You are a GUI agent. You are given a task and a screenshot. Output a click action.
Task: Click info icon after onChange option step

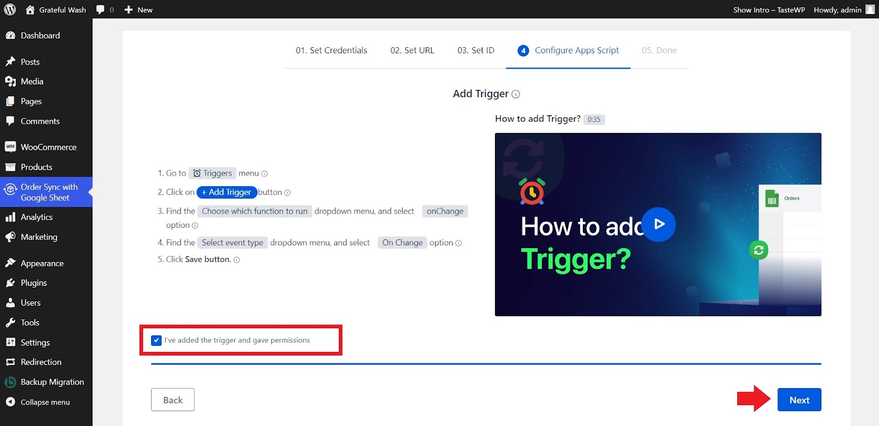(195, 226)
